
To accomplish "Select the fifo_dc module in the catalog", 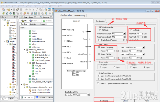I will (35, 79).
